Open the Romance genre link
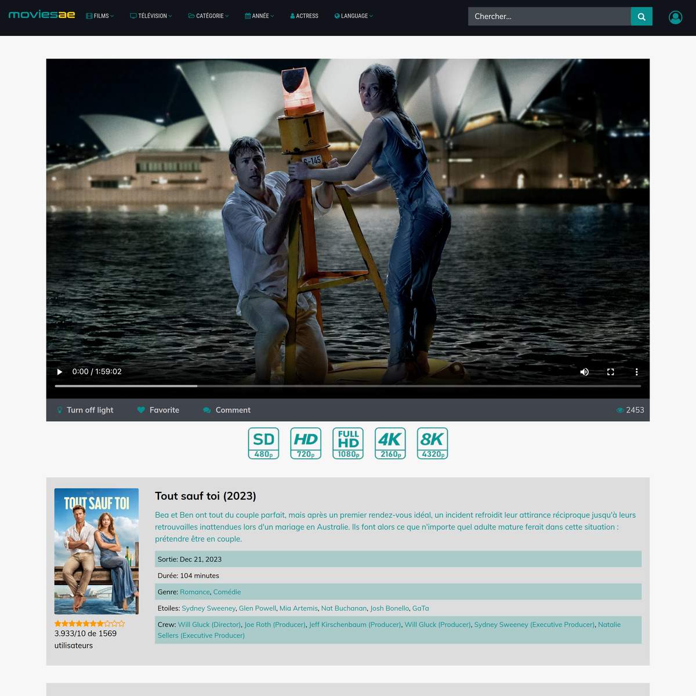 (195, 592)
